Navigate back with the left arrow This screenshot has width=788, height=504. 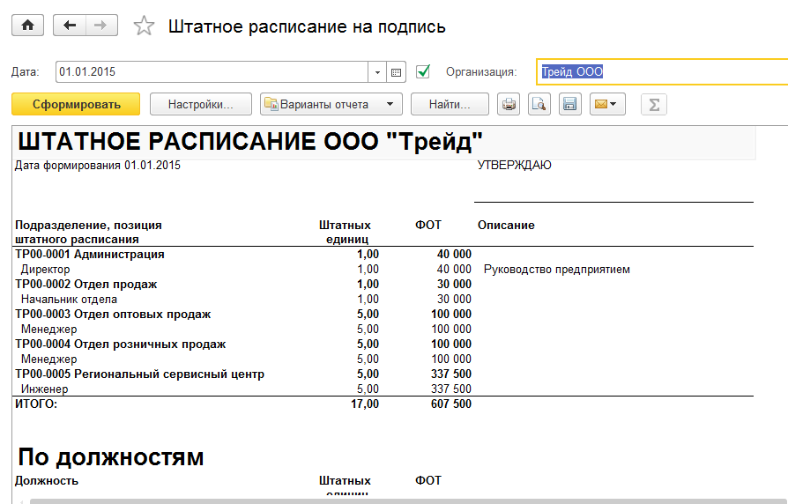pyautogui.click(x=70, y=26)
